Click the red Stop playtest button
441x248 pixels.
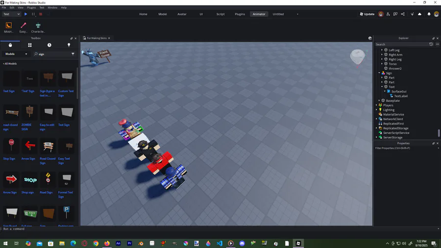point(41,14)
